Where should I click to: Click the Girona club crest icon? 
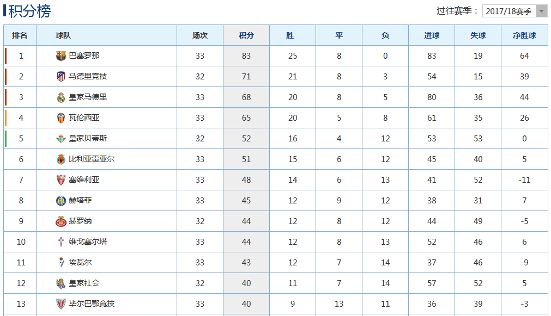[x=61, y=221]
